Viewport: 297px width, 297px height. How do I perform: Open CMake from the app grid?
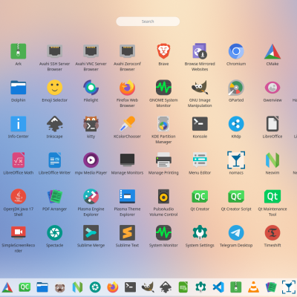coord(272,51)
